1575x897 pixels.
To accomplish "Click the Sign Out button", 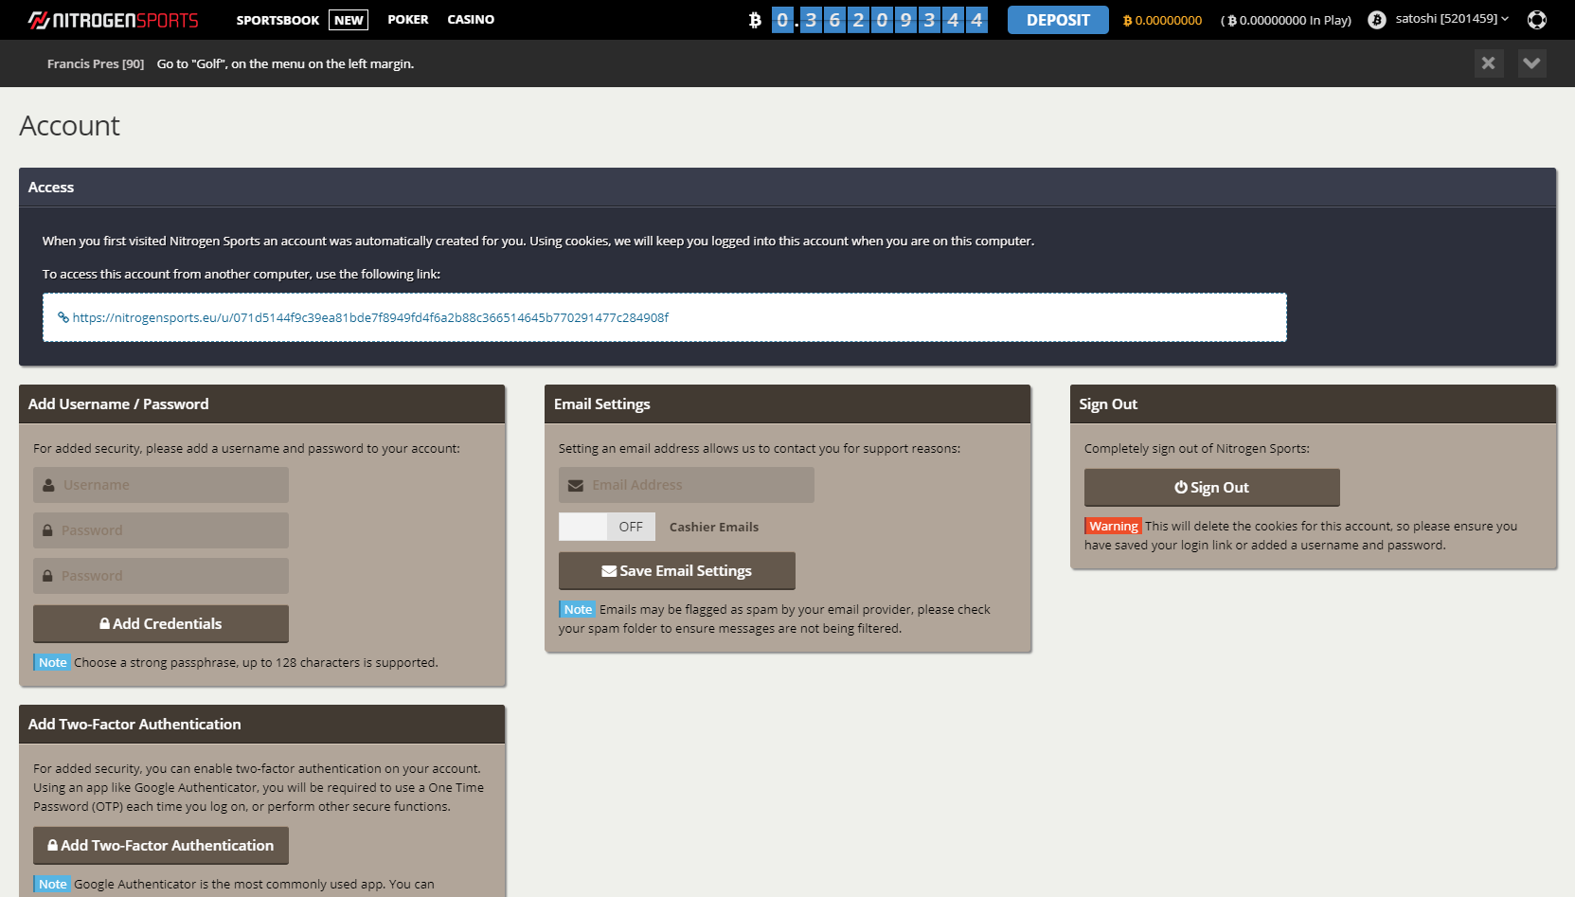I will (1212, 488).
